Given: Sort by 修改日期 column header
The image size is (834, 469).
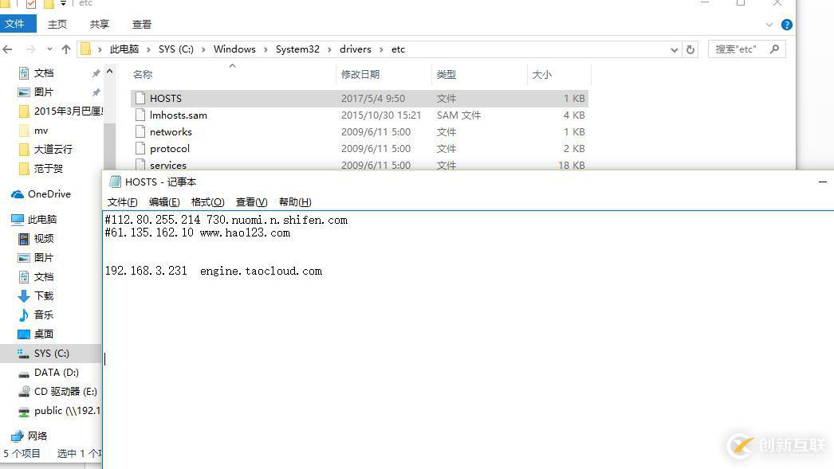Looking at the screenshot, I should (360, 74).
